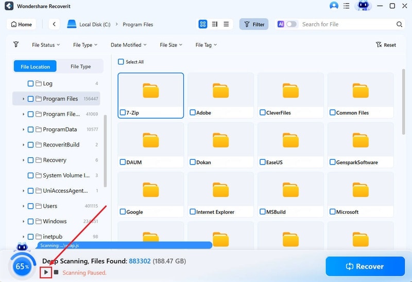Select the File Location tab
This screenshot has width=412, height=282.
[x=35, y=67]
